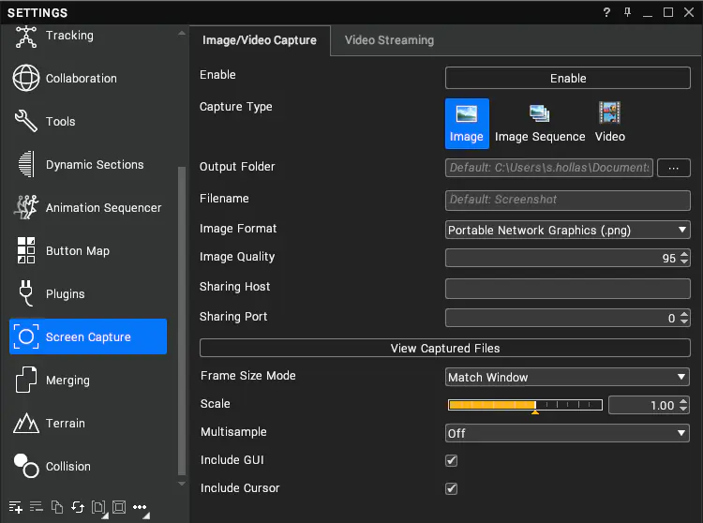The image size is (703, 523).
Task: Increase the Sharing Port value
Action: coord(684,314)
